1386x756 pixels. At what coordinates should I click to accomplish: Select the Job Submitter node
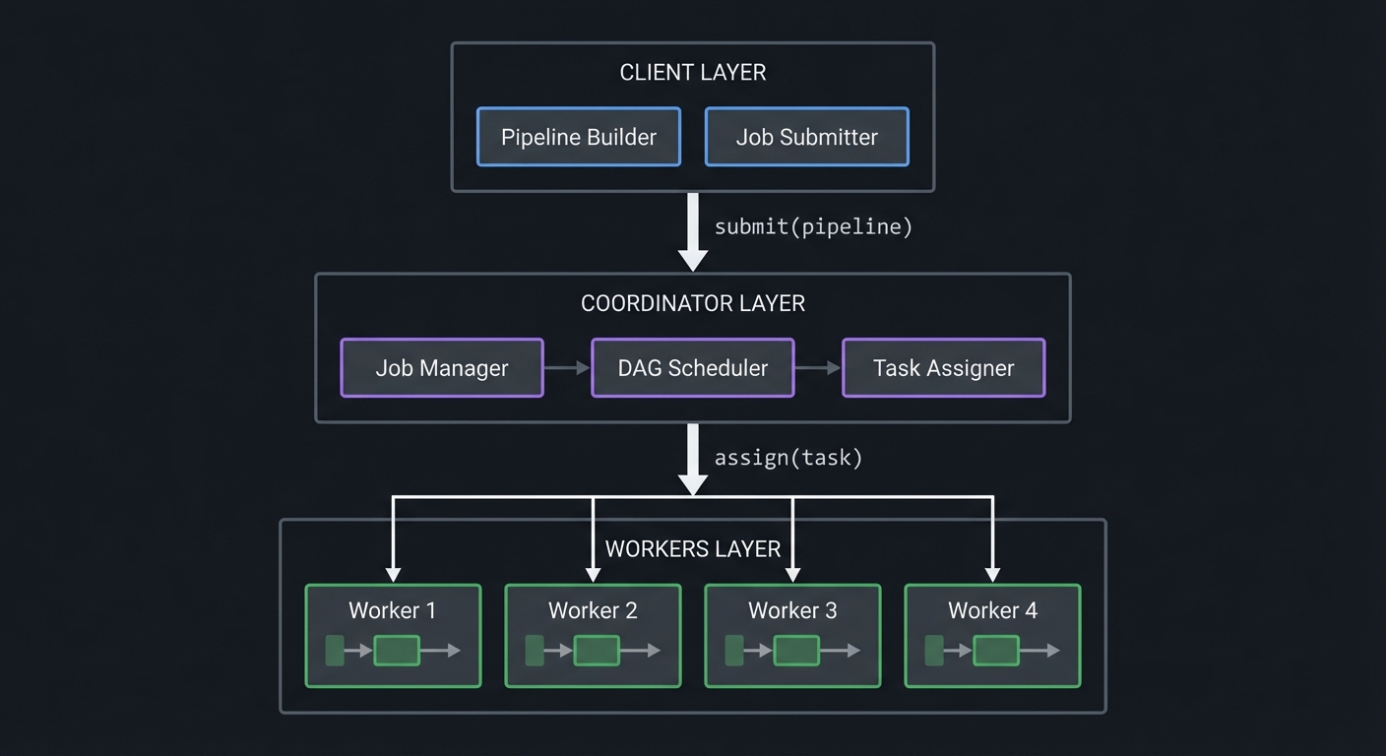point(806,137)
